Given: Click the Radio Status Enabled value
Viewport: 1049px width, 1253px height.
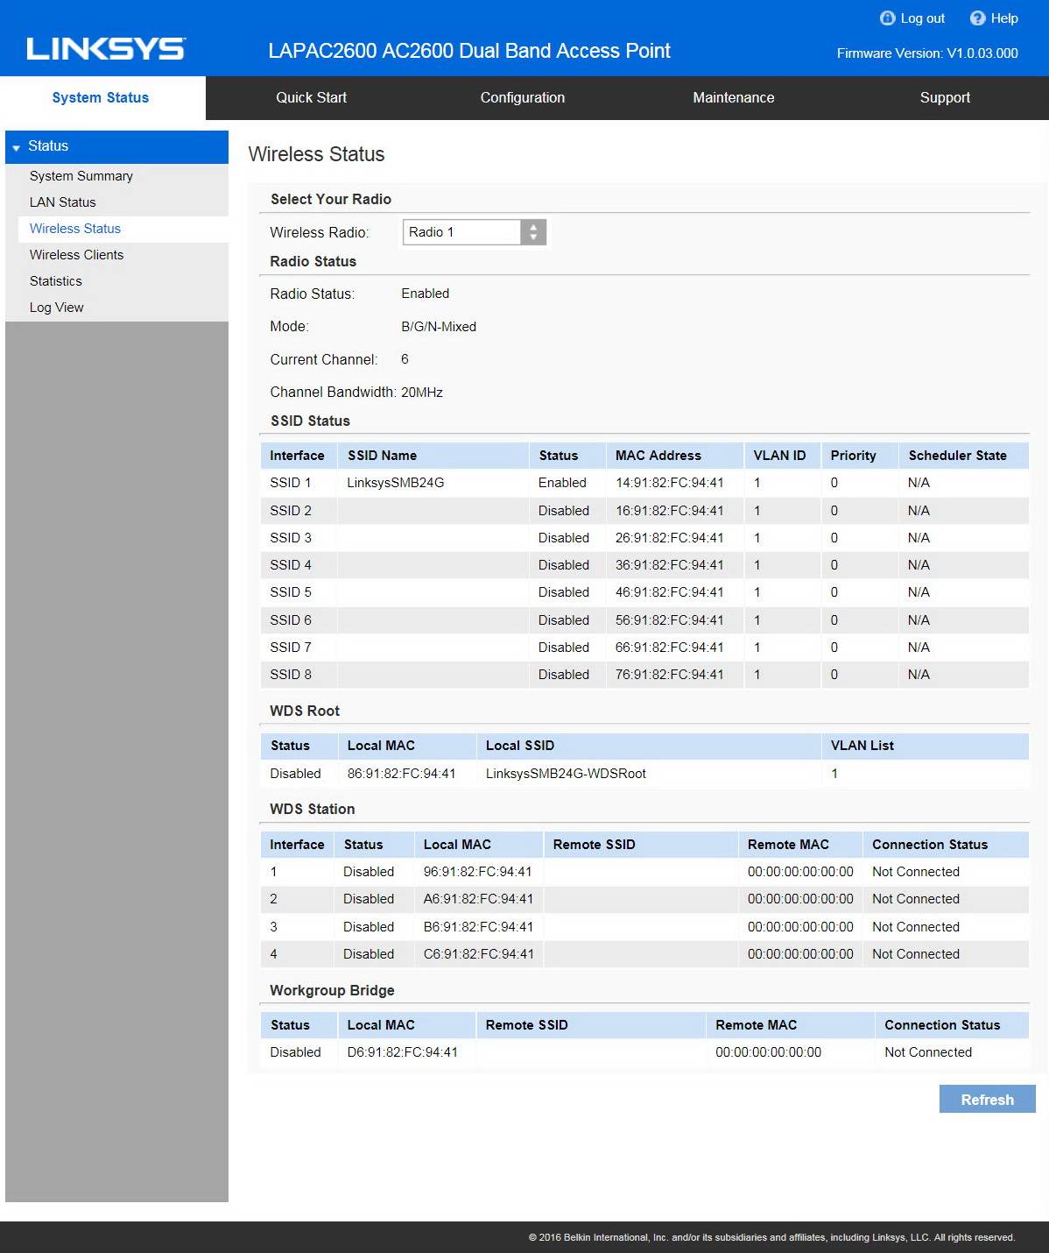Looking at the screenshot, I should point(426,294).
